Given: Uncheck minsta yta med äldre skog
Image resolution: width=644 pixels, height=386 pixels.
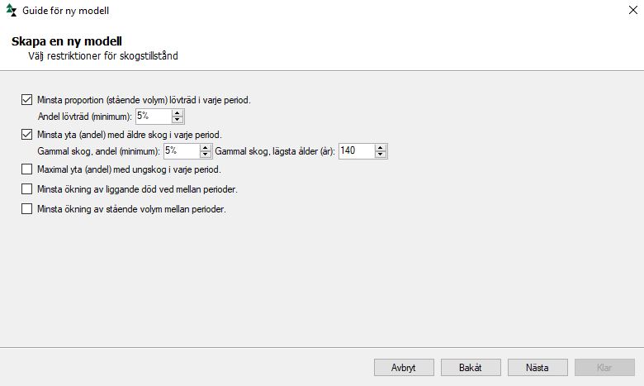Looking at the screenshot, I should (x=27, y=135).
